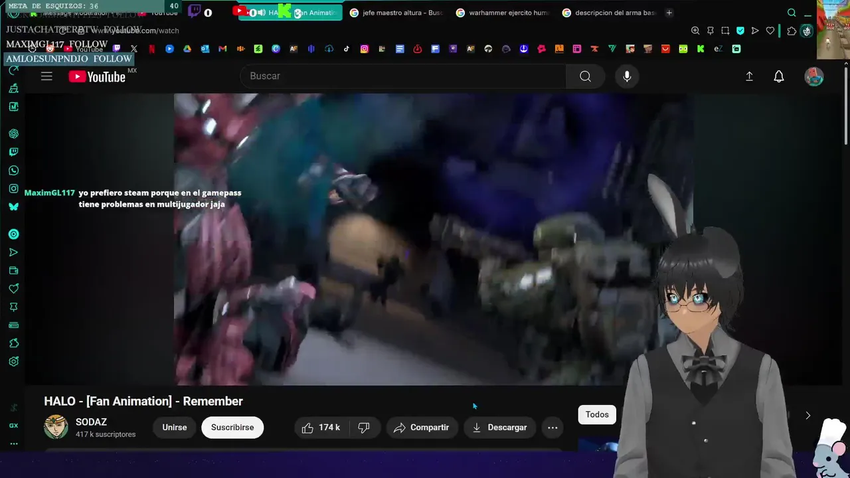Click the Halo fan animation video player
Image resolution: width=850 pixels, height=478 pixels.
(434, 239)
